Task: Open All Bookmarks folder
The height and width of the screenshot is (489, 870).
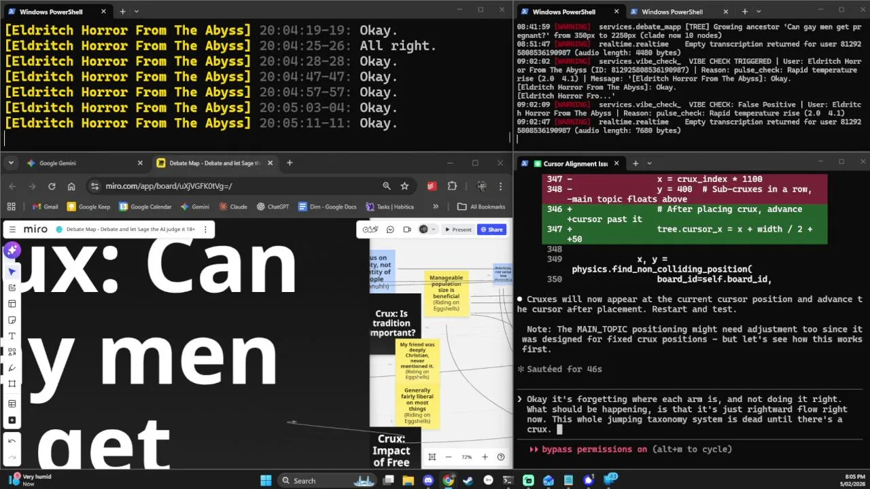Action: click(x=481, y=206)
